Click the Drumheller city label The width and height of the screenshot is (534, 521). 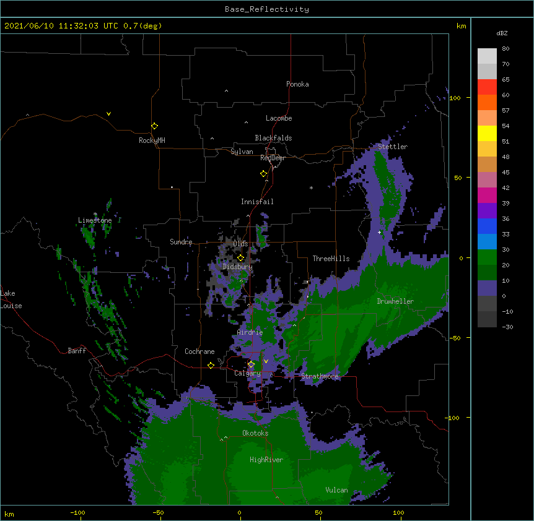395,301
